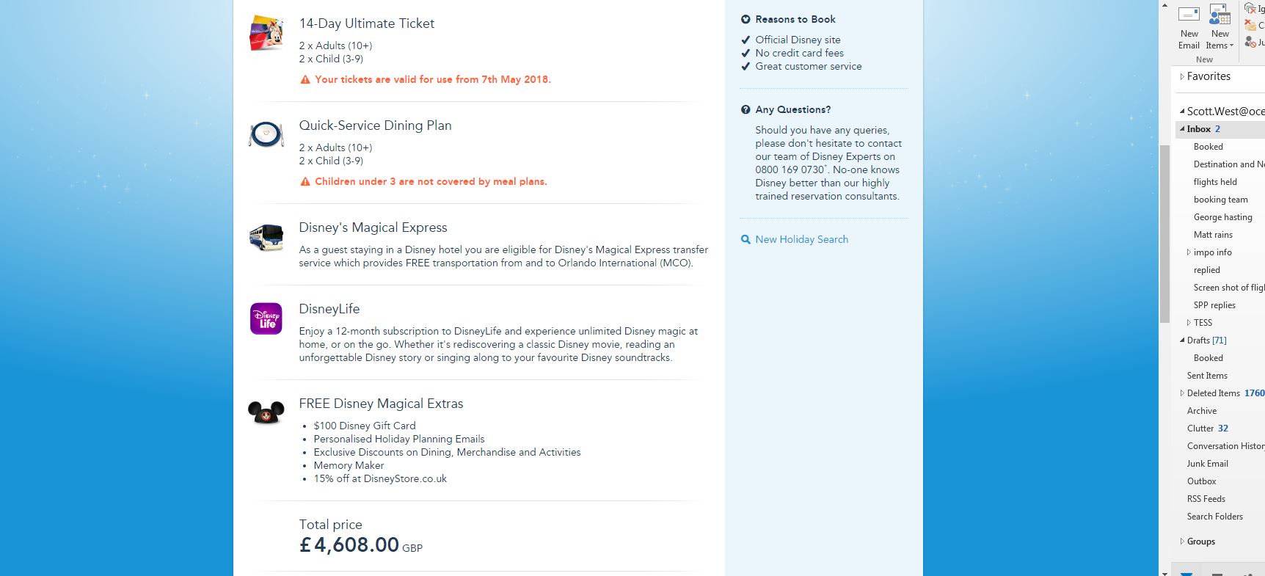Screen dimensions: 1265x576
Task: Expand the Groups section
Action: coord(1182,542)
